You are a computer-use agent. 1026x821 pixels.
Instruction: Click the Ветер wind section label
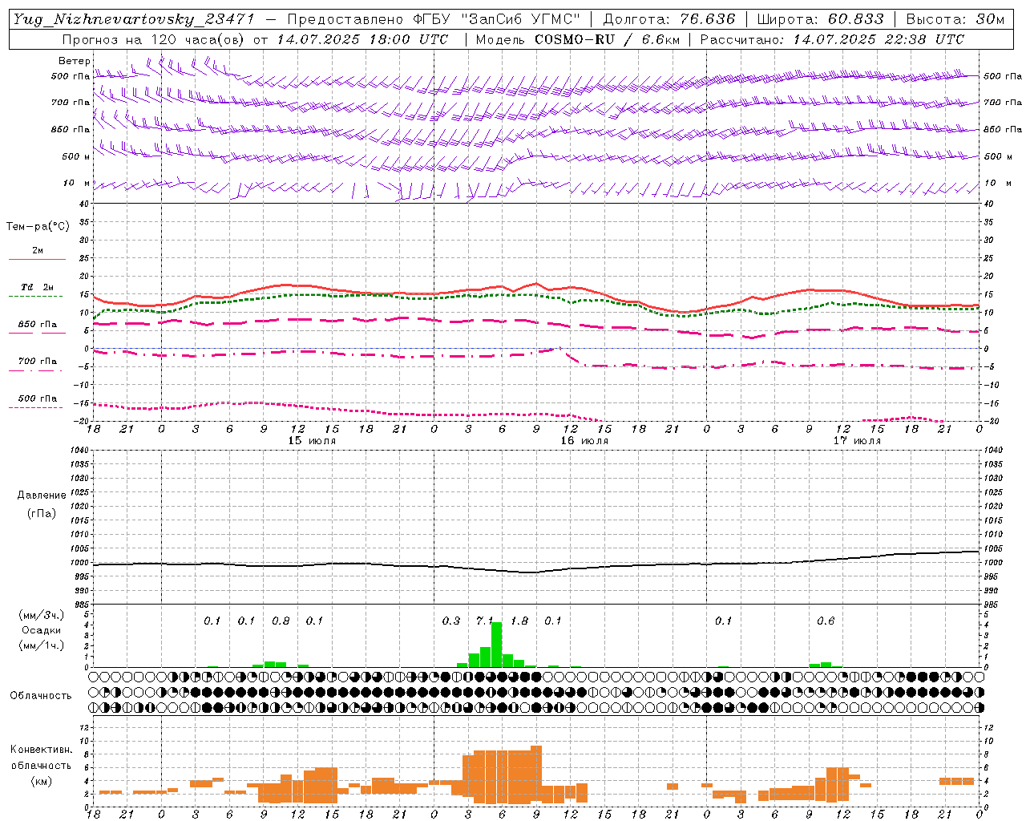pos(75,61)
